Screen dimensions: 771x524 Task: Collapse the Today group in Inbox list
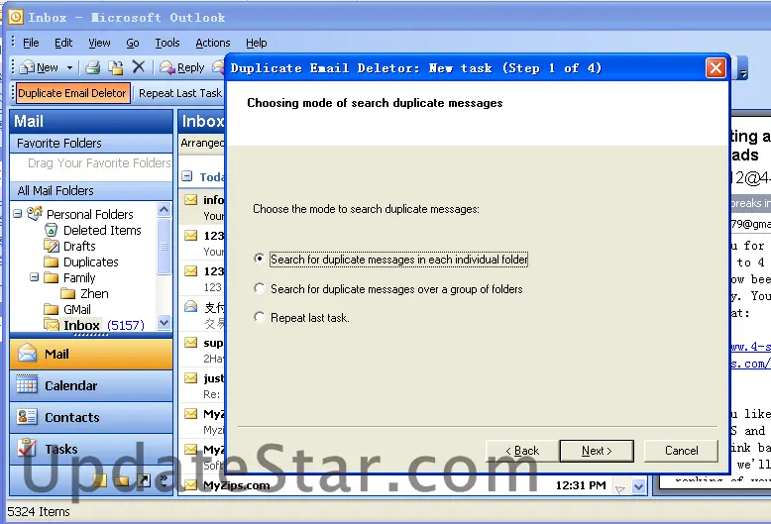187,176
